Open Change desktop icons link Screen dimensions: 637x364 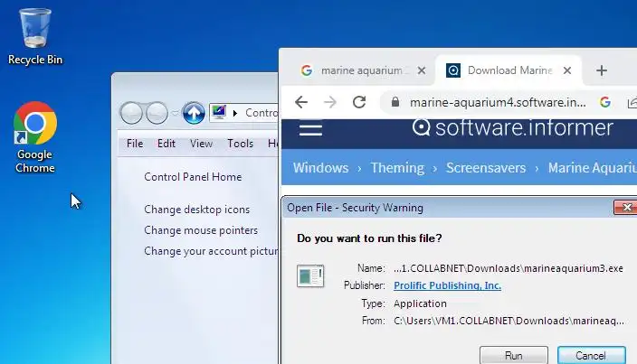pos(196,210)
